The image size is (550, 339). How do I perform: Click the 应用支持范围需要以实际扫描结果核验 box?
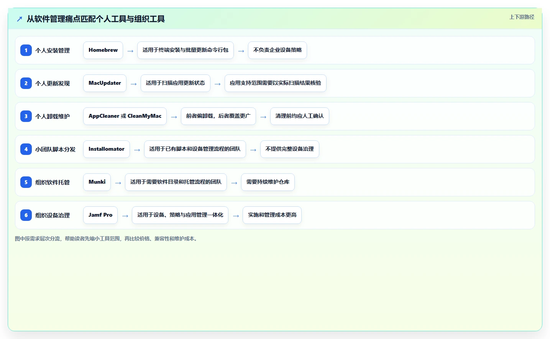point(276,83)
